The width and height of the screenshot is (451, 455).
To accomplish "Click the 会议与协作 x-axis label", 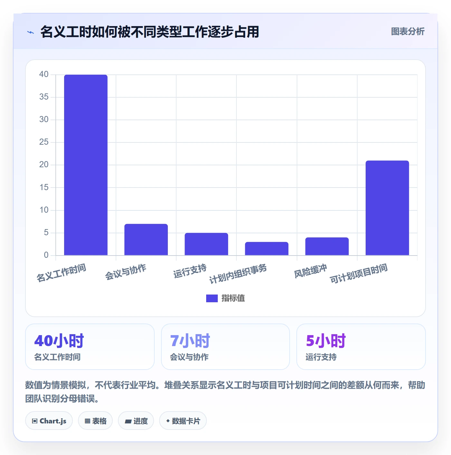I will coord(126,272).
